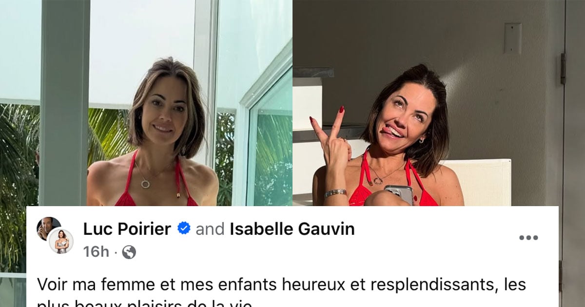The height and width of the screenshot is (307, 585).
Task: Click the 16h post timestamp
Action: (x=96, y=252)
